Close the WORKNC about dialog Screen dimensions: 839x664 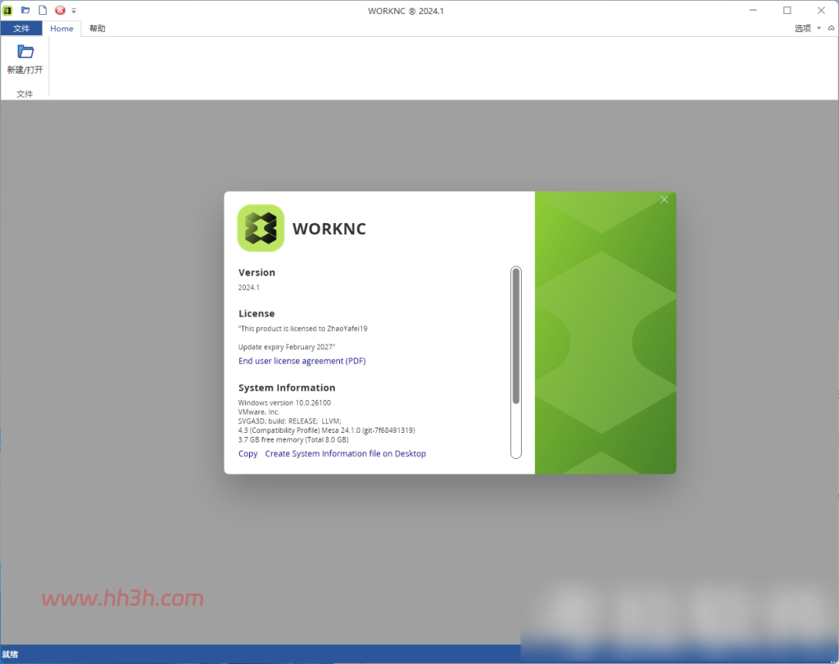[x=664, y=200]
